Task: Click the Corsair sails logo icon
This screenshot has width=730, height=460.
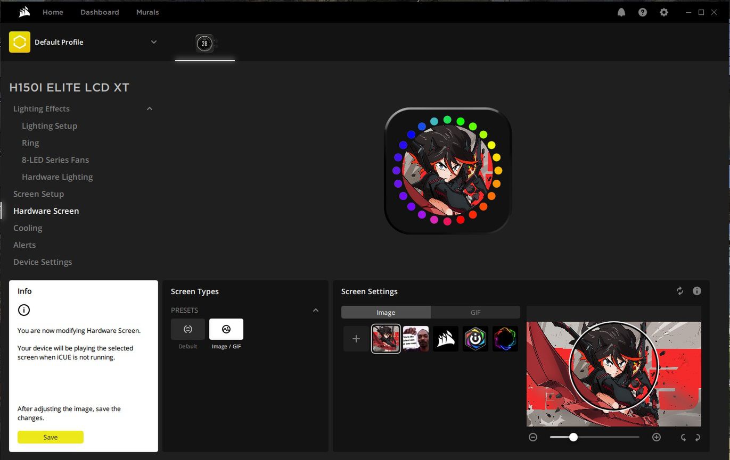Action: (24, 12)
